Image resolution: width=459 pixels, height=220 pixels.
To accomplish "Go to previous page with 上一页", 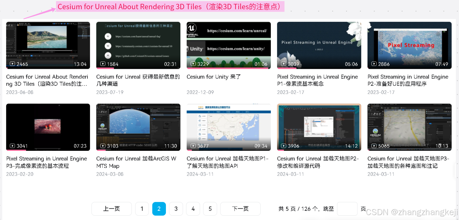I will [111, 209].
